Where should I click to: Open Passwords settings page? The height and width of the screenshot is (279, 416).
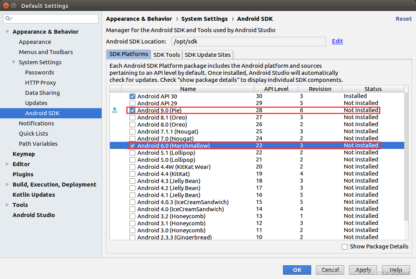point(40,72)
